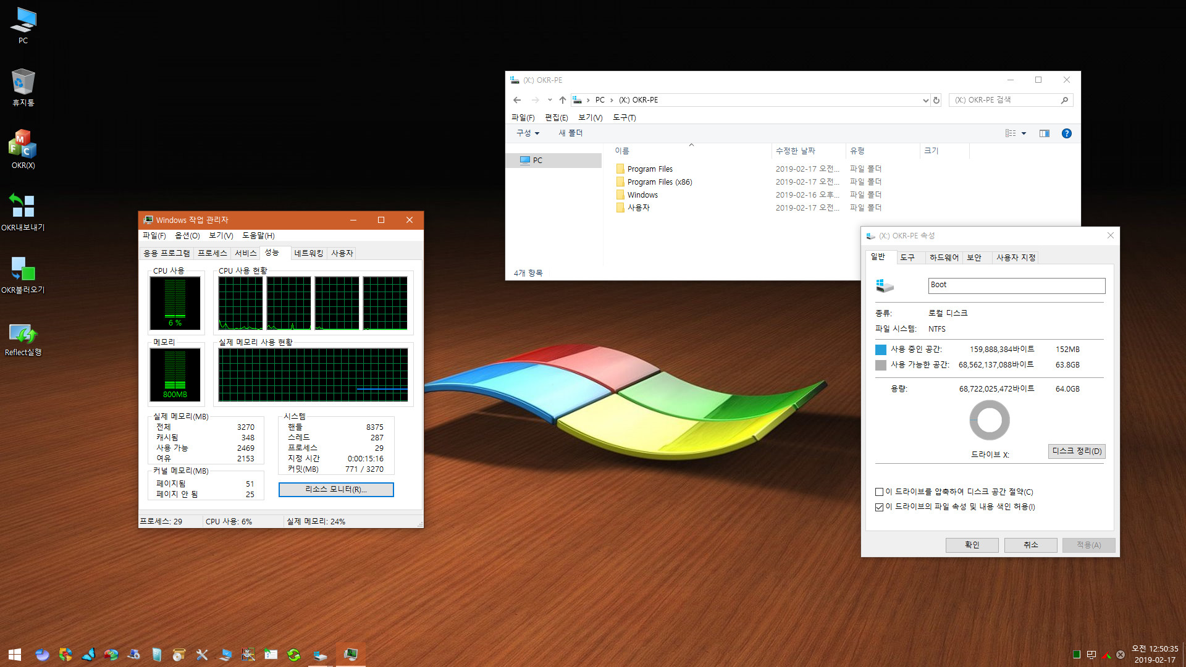Screen dimensions: 1186x667
Task: Refresh the explorer address bar location
Action: tap(936, 100)
